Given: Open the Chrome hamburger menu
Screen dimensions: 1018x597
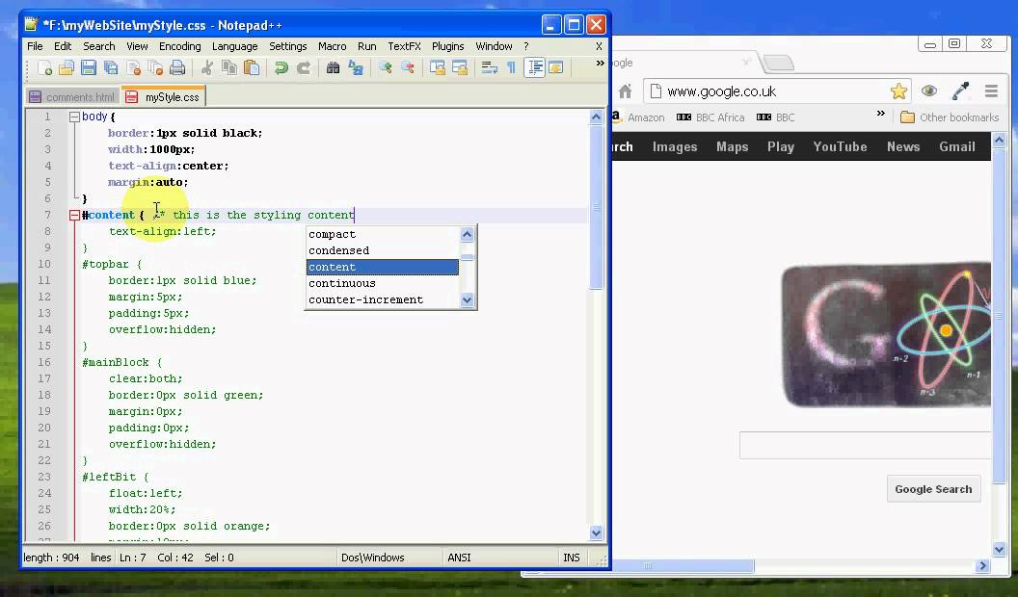Looking at the screenshot, I should point(991,91).
